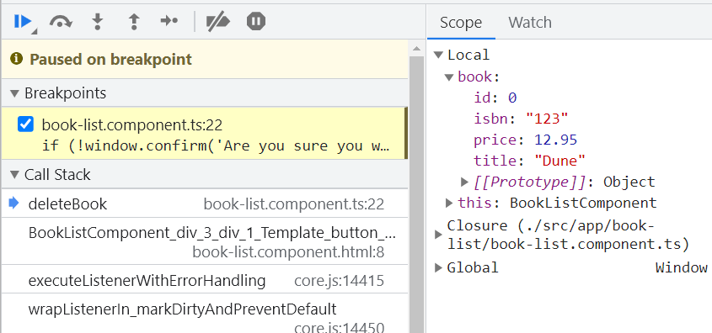712x333 pixels.
Task: Click the id: 0 property
Action: (x=495, y=98)
